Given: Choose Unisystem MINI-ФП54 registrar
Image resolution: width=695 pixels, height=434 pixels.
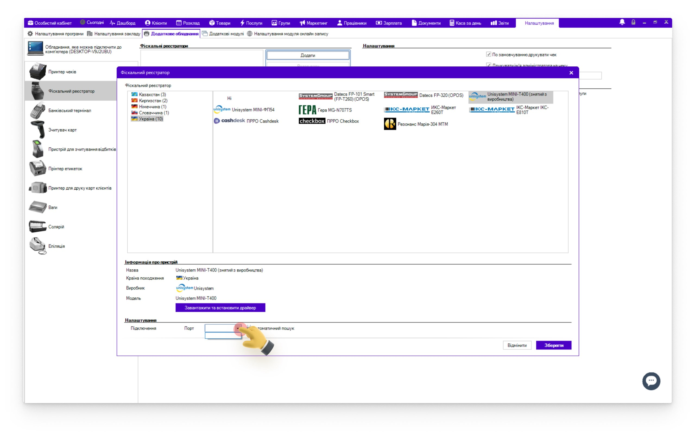Looking at the screenshot, I should 244,110.
